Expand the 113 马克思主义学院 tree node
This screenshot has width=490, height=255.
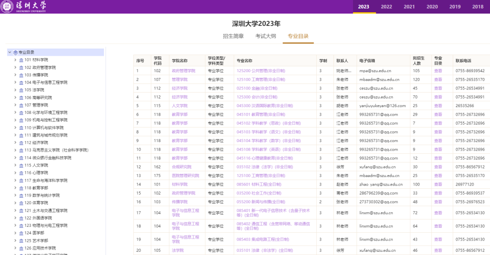(x=15, y=150)
